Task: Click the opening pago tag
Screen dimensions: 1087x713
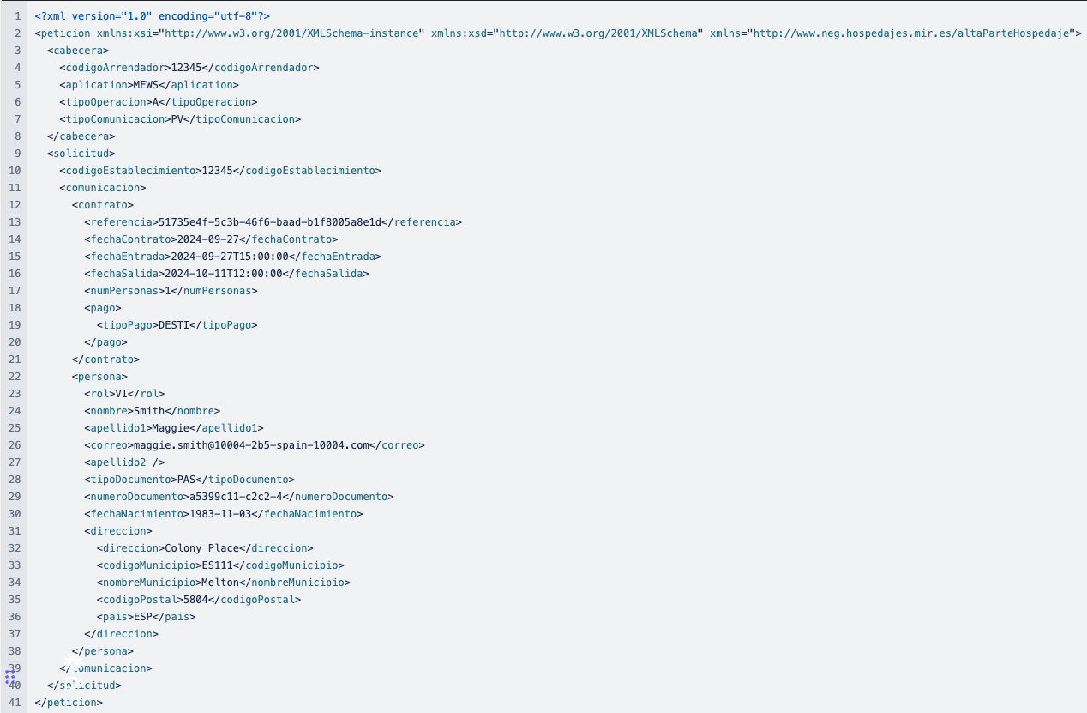Action: [103, 308]
